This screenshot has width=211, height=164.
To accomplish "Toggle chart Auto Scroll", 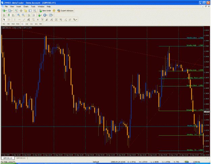I will click(x=29, y=15).
